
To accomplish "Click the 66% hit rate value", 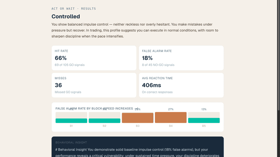I will (x=61, y=58).
